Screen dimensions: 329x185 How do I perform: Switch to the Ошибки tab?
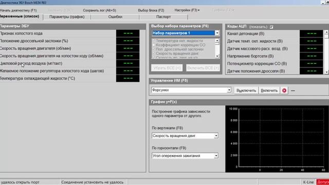coord(115,17)
